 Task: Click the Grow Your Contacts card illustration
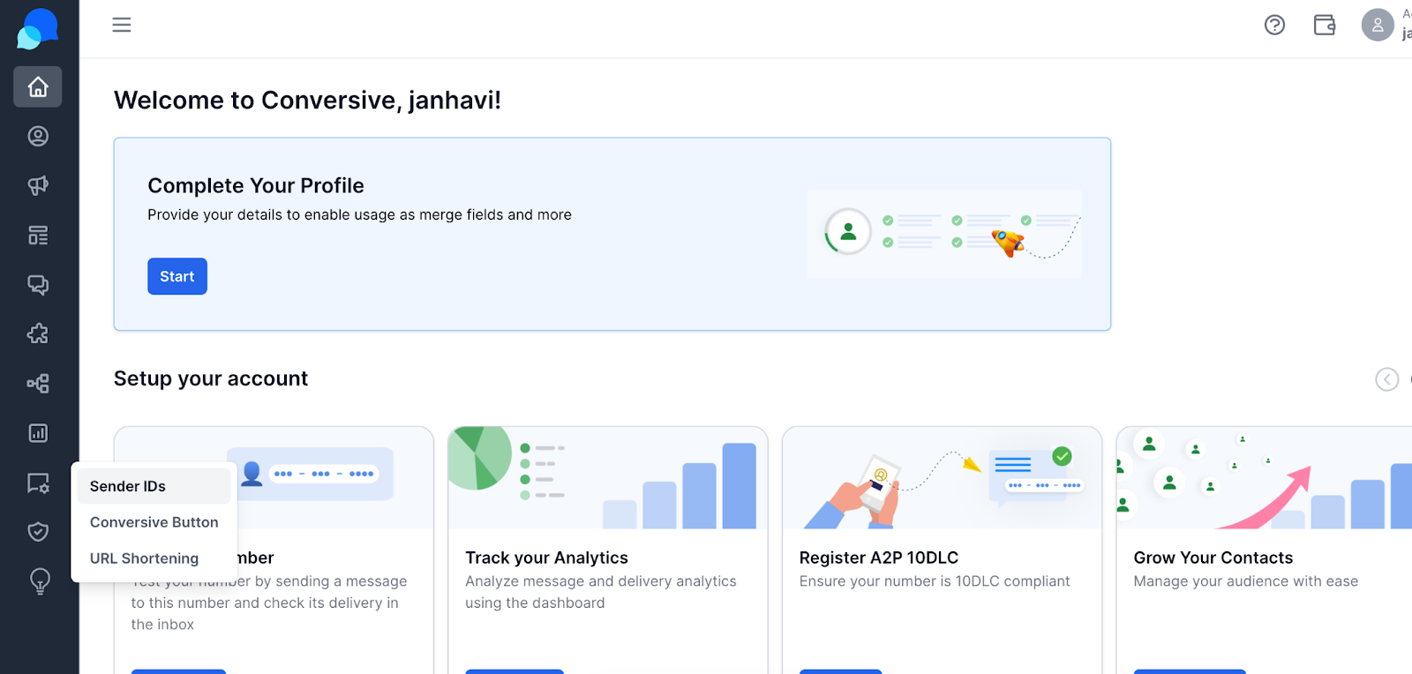pyautogui.click(x=1264, y=478)
